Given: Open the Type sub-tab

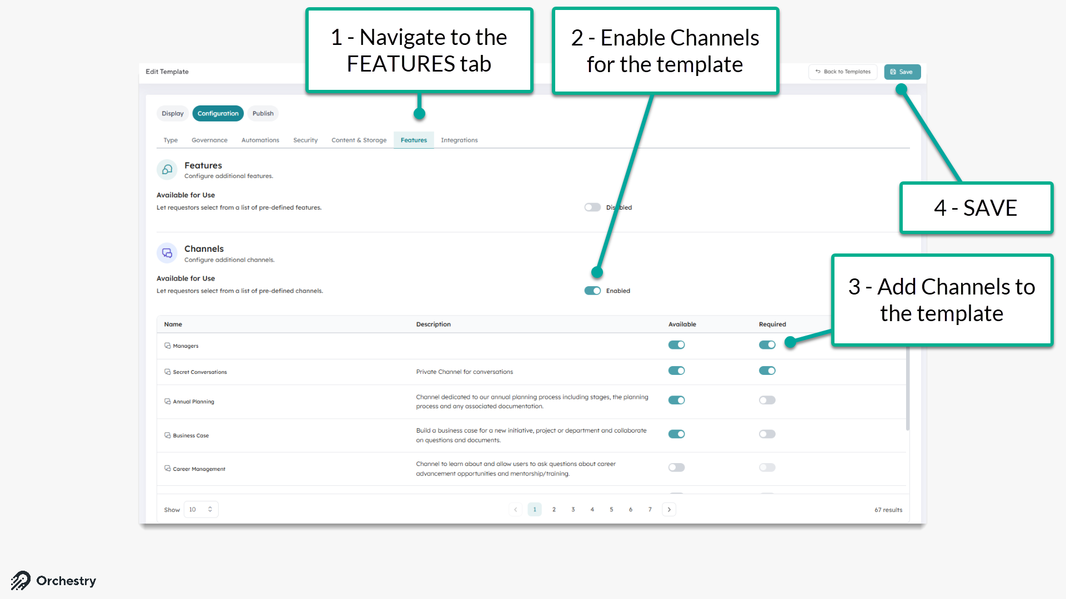Looking at the screenshot, I should tap(170, 140).
